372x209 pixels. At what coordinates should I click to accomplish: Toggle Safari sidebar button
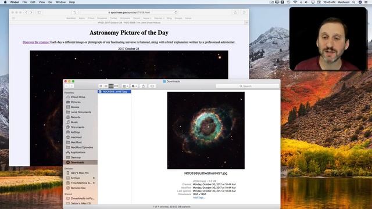point(39,12)
